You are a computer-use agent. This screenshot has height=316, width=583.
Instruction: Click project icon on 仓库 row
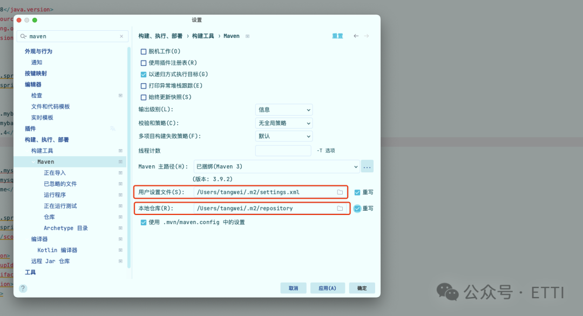[x=120, y=217]
